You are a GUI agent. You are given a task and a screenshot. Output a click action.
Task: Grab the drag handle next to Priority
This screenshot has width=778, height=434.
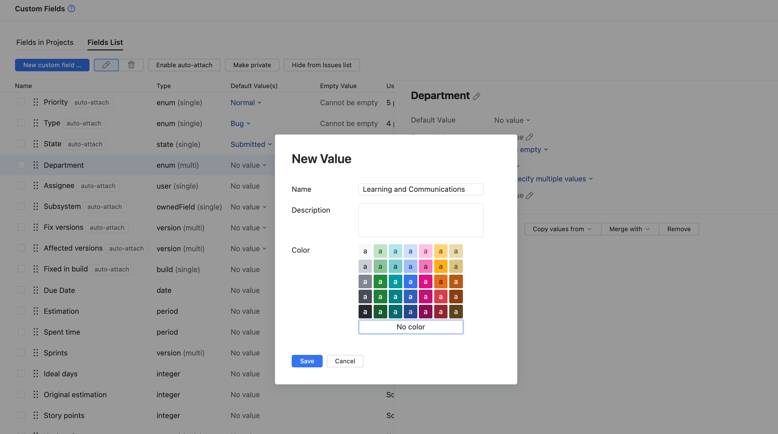(x=35, y=102)
